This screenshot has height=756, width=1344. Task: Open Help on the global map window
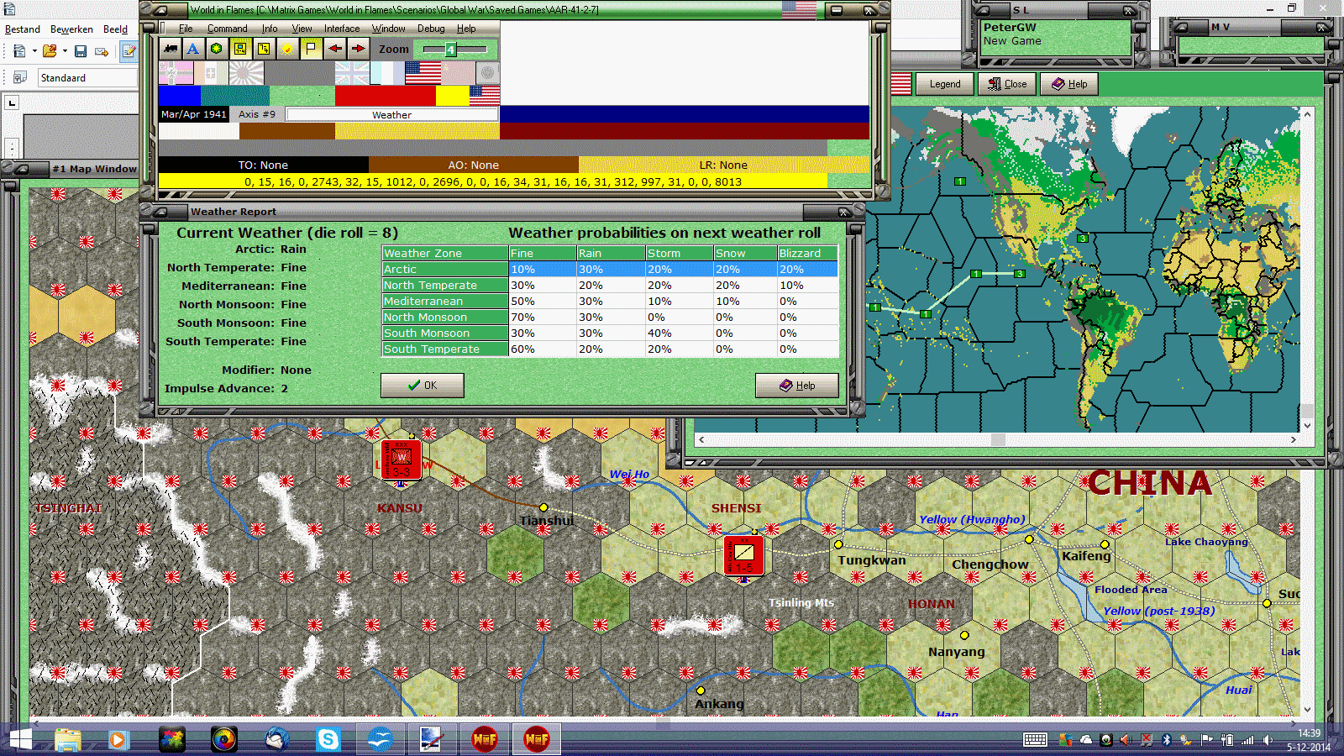pyautogui.click(x=1069, y=84)
